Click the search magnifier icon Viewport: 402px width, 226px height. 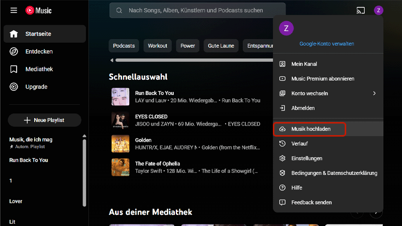tap(119, 11)
